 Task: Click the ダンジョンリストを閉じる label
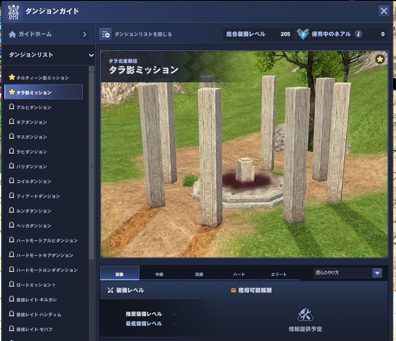pos(143,34)
